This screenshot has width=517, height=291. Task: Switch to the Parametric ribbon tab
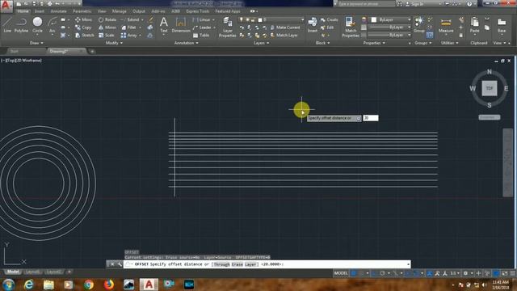coord(82,11)
